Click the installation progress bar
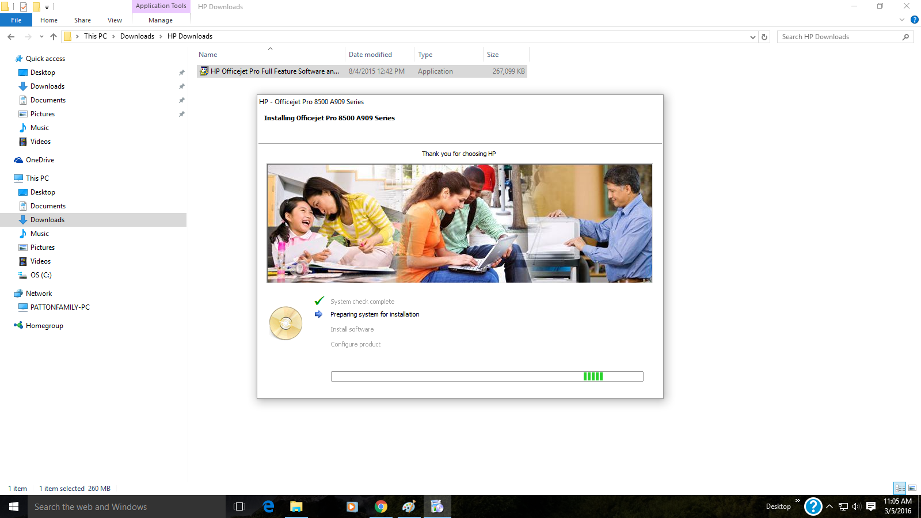The image size is (921, 518). 487,376
